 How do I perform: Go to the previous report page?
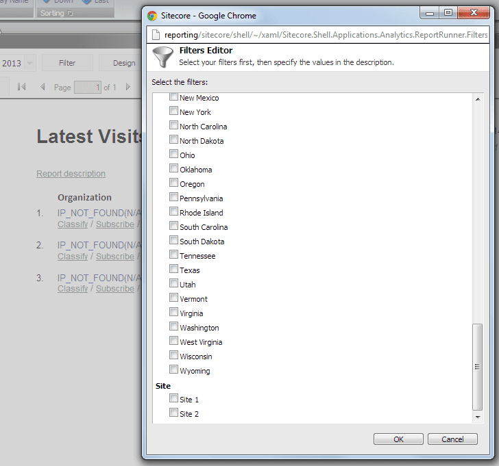pos(43,87)
